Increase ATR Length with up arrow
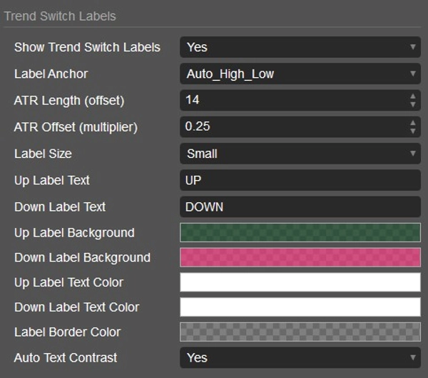 point(413,96)
